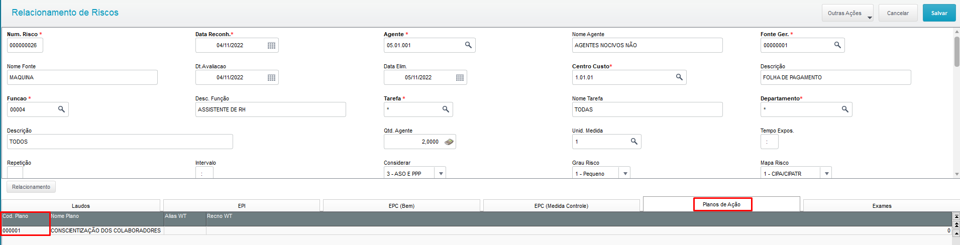960x245 pixels.
Task: Click Tempo Expos. time field
Action: click(770, 142)
